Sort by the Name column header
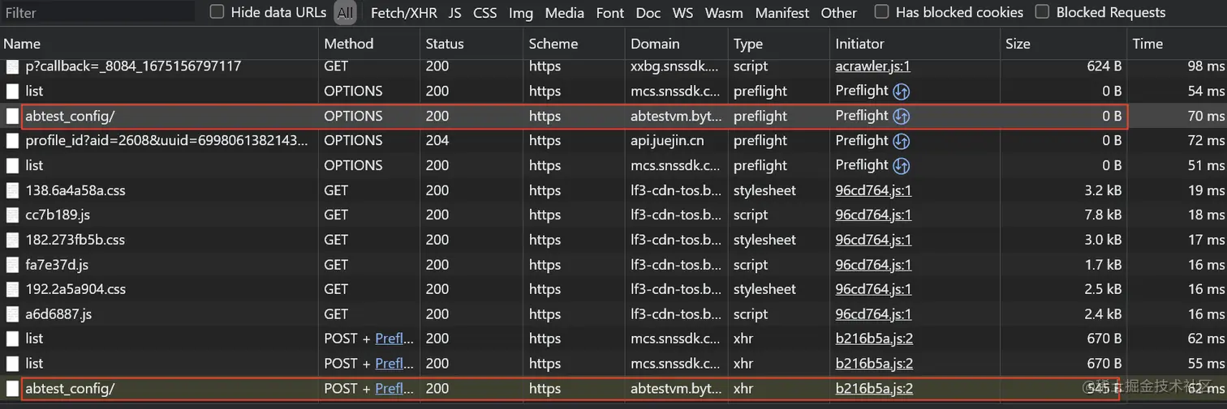1227x409 pixels. 160,44
